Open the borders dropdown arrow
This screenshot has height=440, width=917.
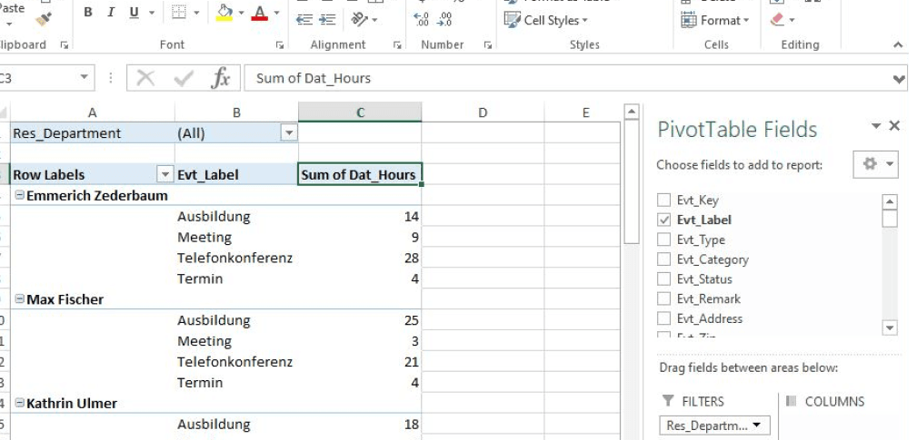tap(196, 13)
